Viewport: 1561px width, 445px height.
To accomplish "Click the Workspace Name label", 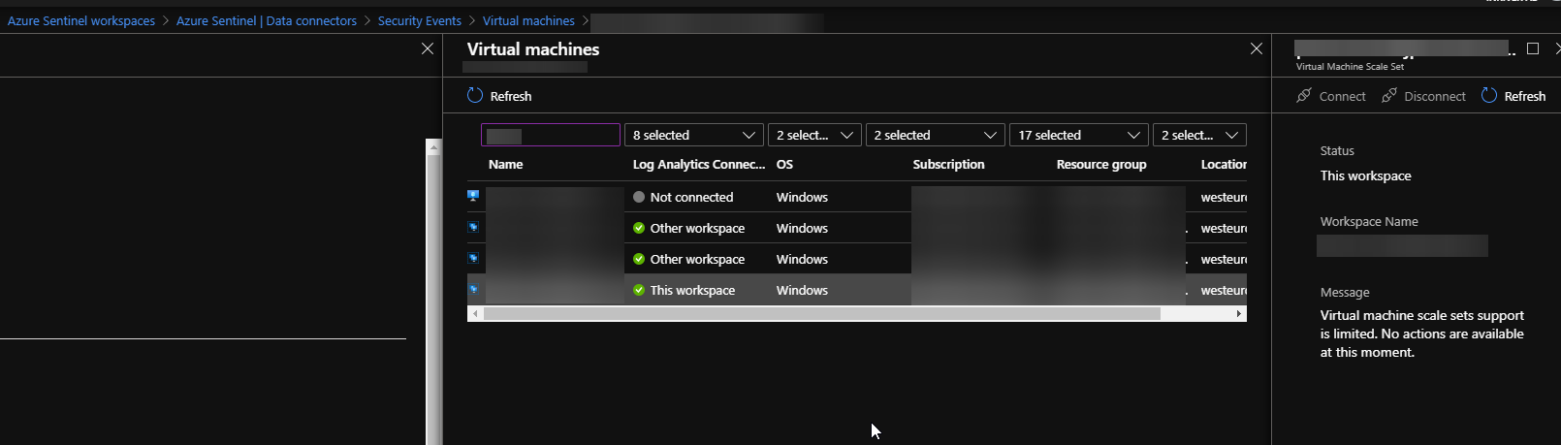I will point(1369,221).
